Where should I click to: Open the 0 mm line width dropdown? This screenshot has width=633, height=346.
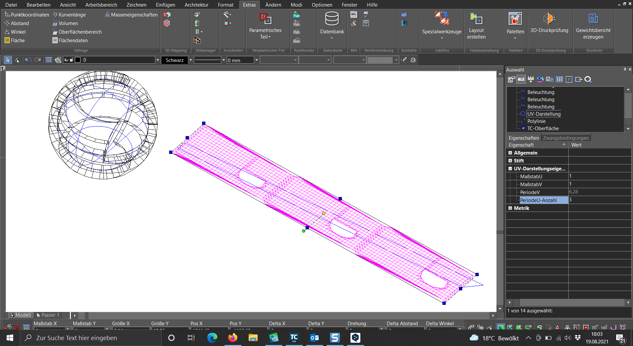coord(256,60)
